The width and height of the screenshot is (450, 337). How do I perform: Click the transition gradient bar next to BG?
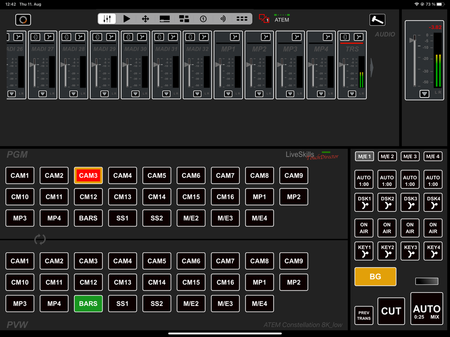tap(427, 281)
